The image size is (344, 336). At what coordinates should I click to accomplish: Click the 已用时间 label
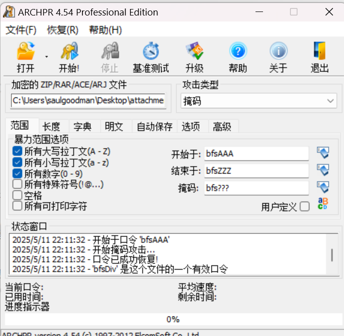point(24,297)
